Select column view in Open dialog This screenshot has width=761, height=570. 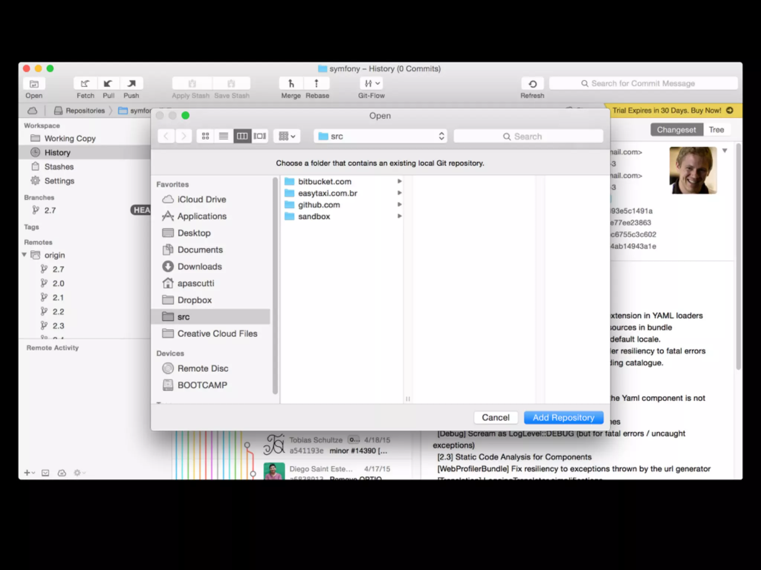[x=242, y=136]
